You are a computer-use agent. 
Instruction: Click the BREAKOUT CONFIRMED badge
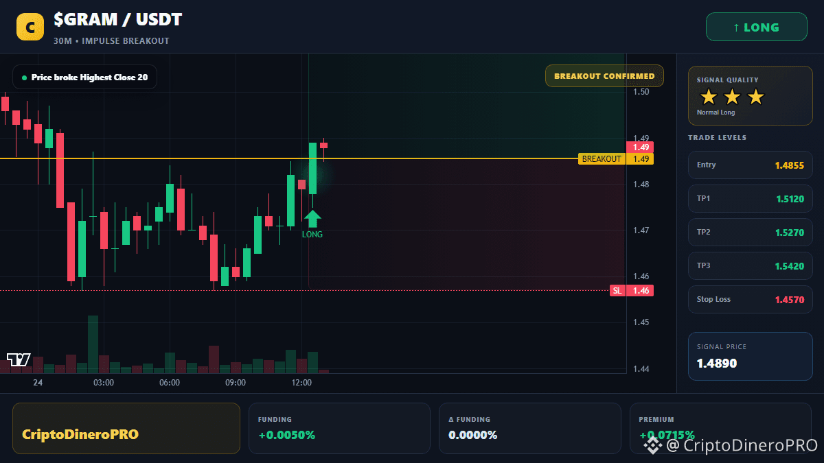(x=604, y=75)
